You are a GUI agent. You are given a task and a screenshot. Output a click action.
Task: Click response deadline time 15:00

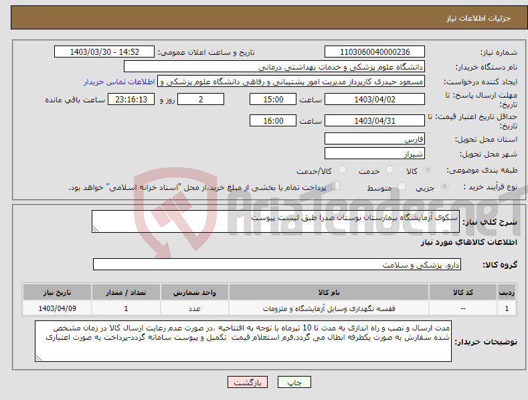click(273, 99)
